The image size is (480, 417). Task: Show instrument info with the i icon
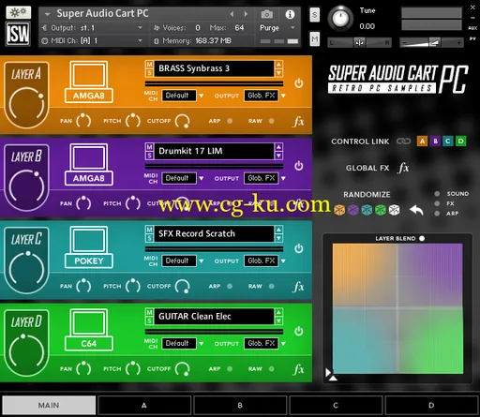290,14
